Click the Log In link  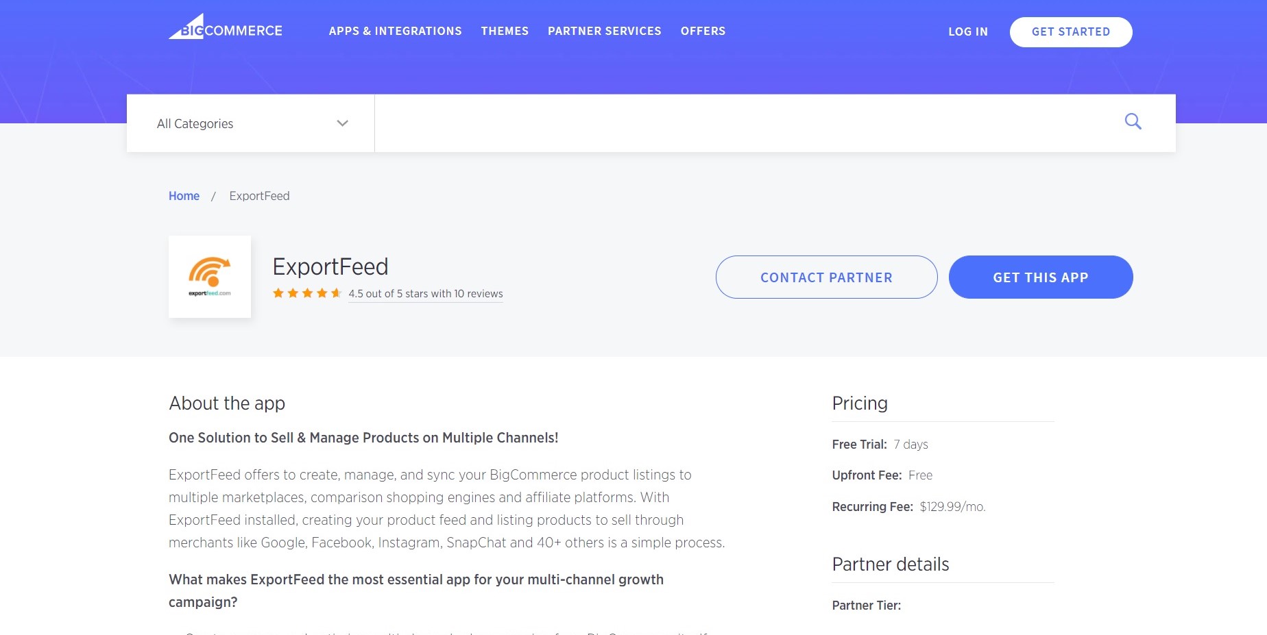pos(967,32)
